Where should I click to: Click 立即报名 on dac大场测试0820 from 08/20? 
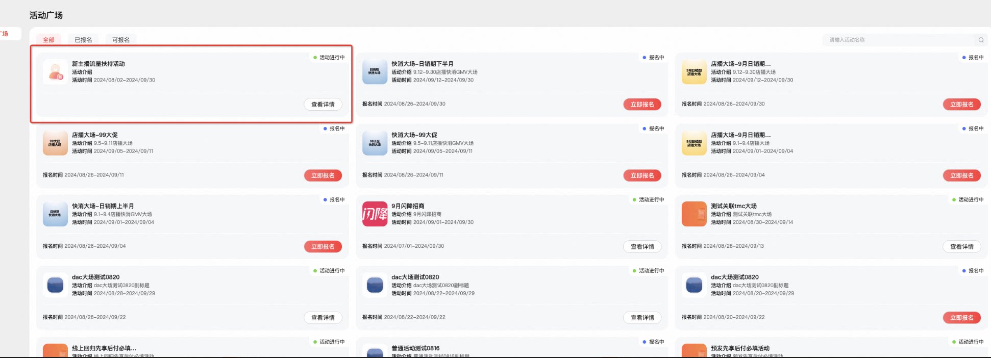pos(961,318)
